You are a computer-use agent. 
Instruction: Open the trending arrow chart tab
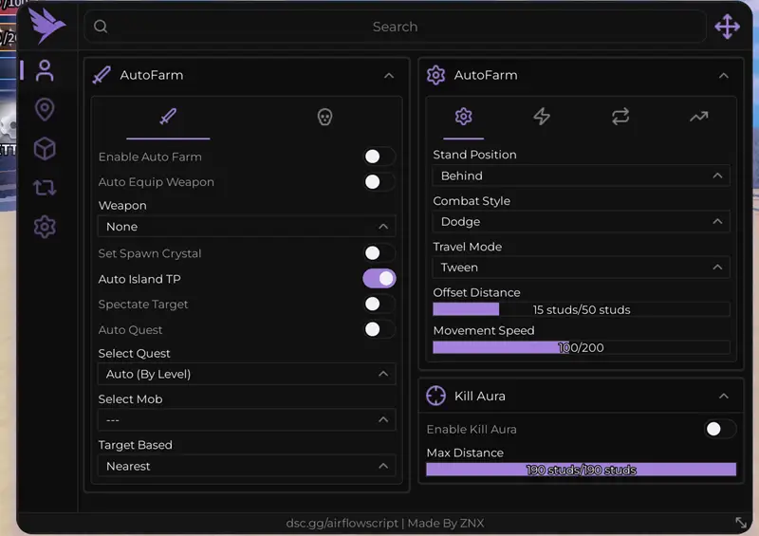[x=698, y=117]
